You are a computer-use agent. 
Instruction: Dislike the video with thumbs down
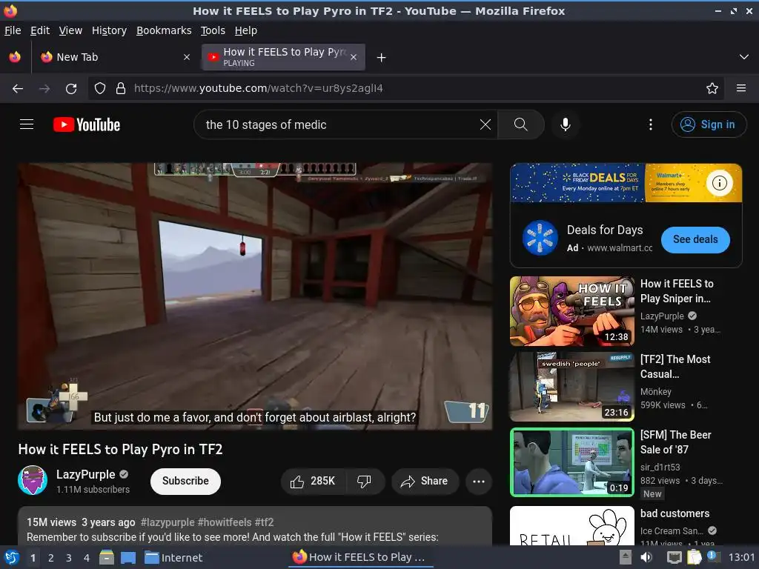(x=364, y=481)
